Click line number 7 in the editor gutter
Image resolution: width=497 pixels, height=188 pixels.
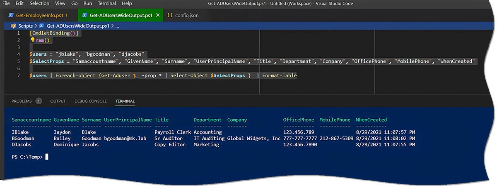coord(18,75)
